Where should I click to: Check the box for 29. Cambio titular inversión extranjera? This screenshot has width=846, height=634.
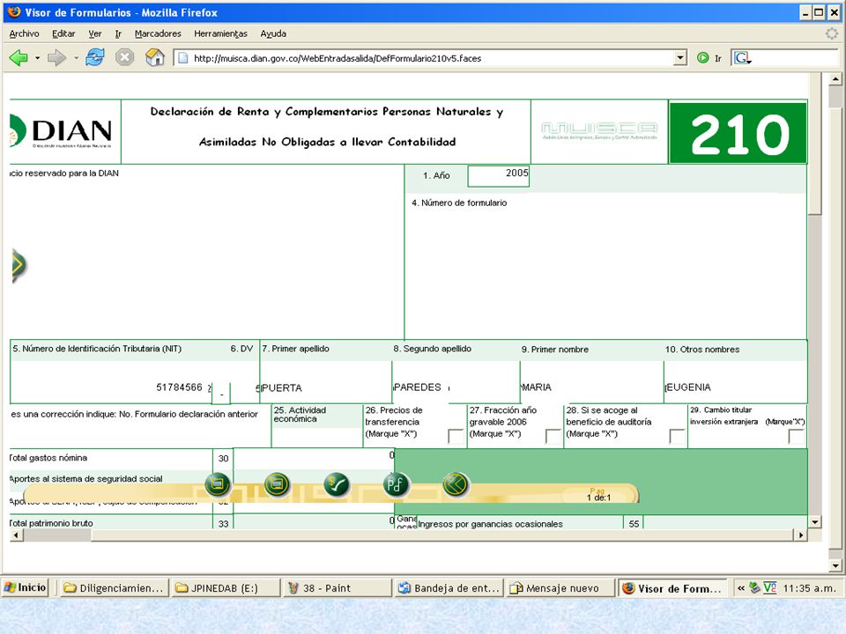coord(796,436)
